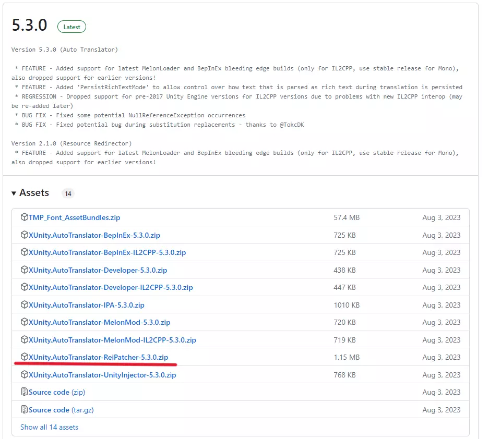The width and height of the screenshot is (489, 439).
Task: Click the package icon beside XUnity.AutoTranslator-BepInEx-5.3.0.zip
Action: pyautogui.click(x=25, y=235)
